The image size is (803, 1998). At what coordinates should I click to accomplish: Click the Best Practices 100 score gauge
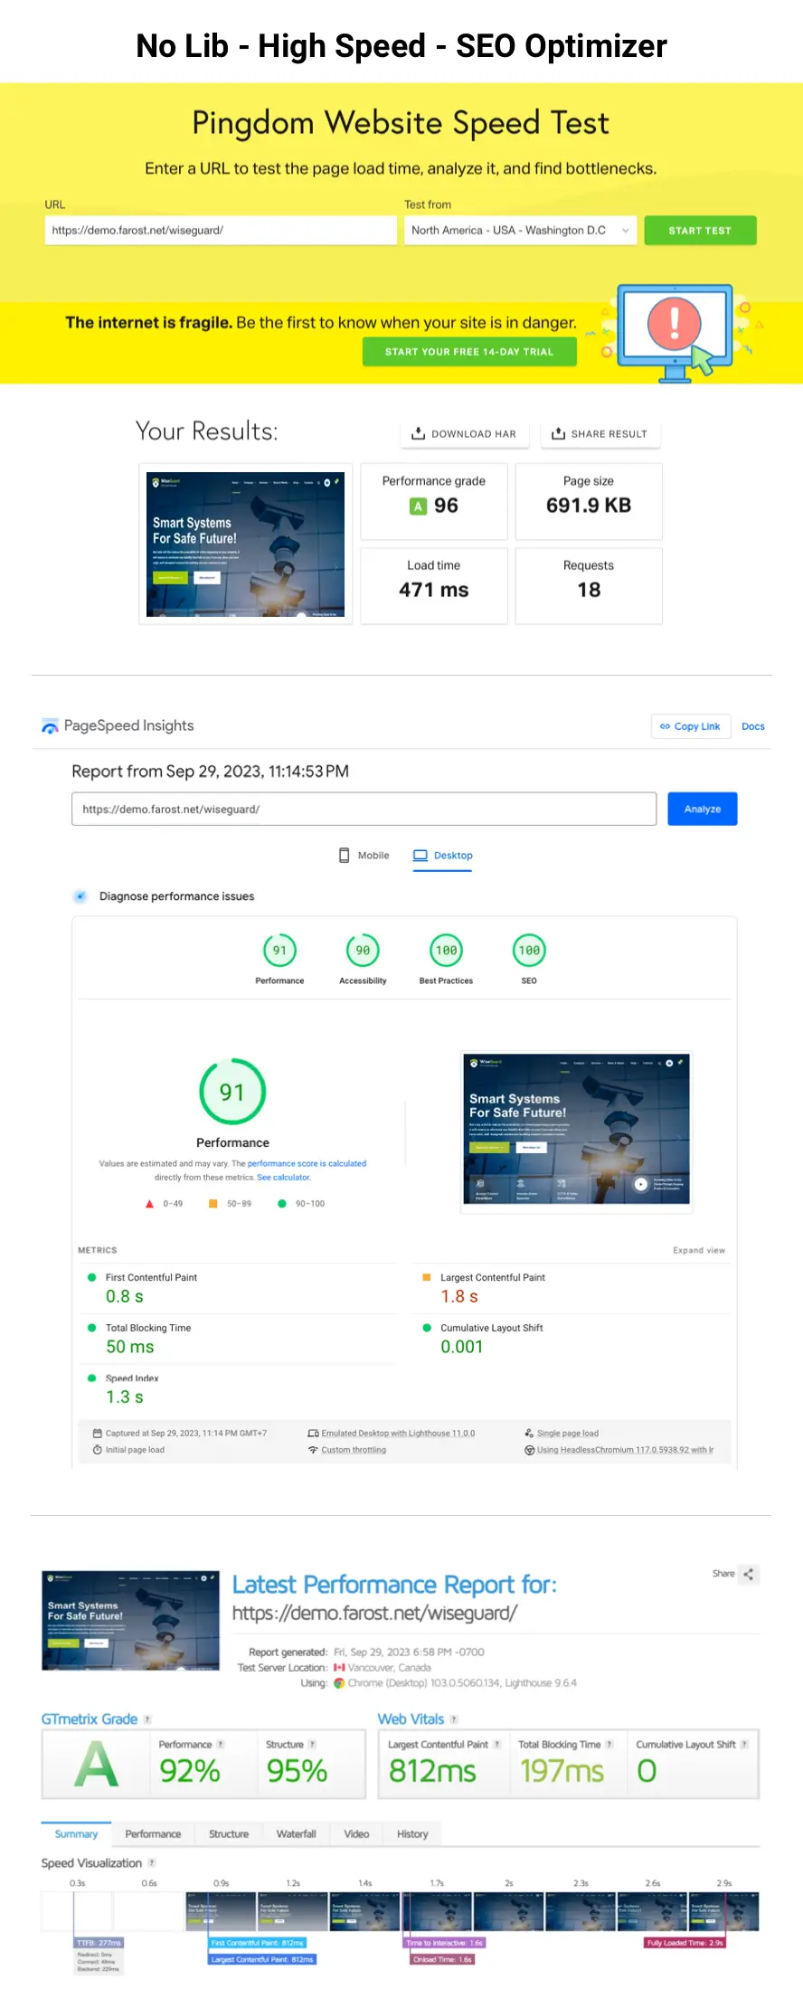446,951
